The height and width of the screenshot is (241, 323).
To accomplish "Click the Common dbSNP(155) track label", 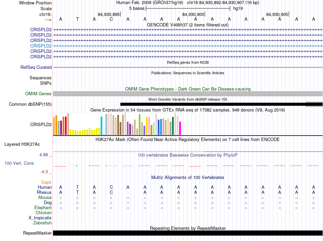I will tap(30, 104).
